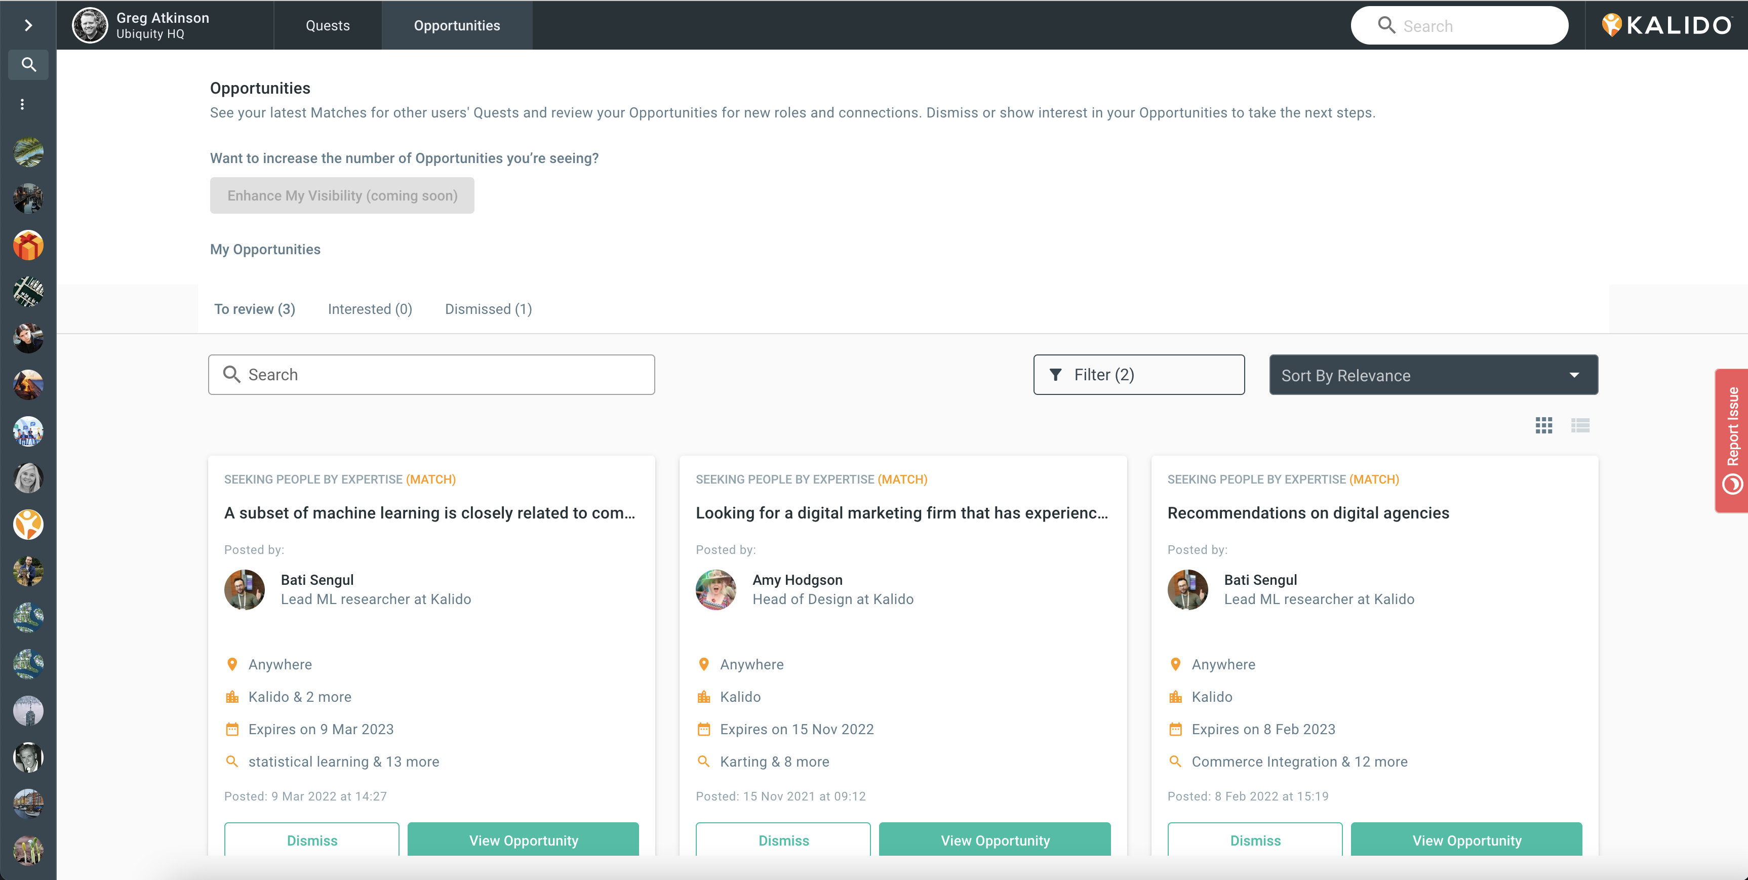Click the KALIDO logo
Viewport: 1748px width, 880px height.
point(1666,25)
